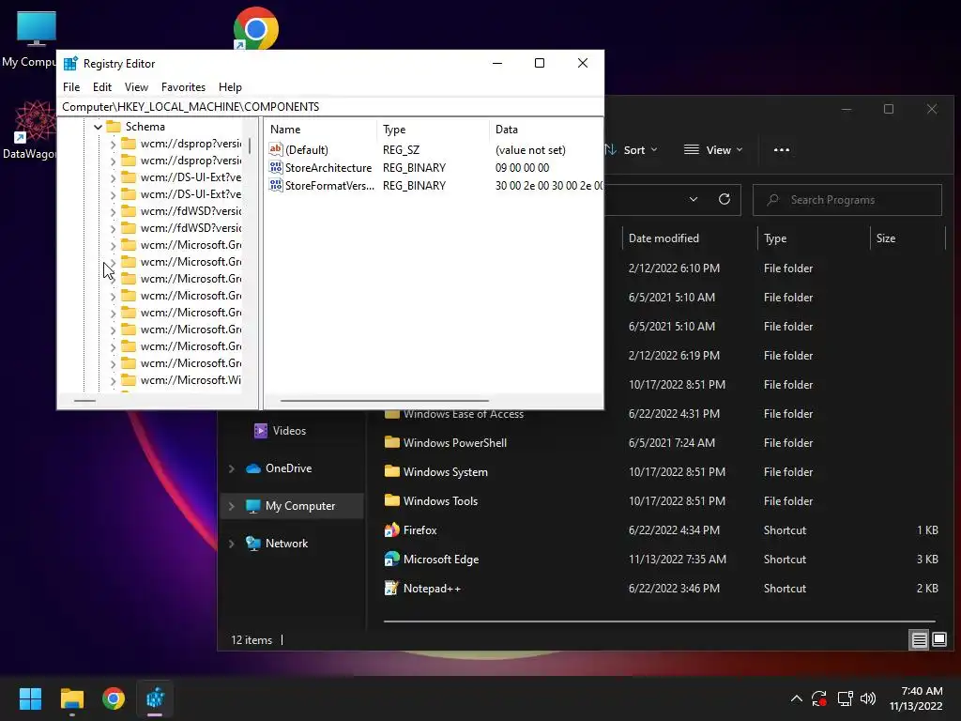Select the StoreFormatVers... value icon

276,185
